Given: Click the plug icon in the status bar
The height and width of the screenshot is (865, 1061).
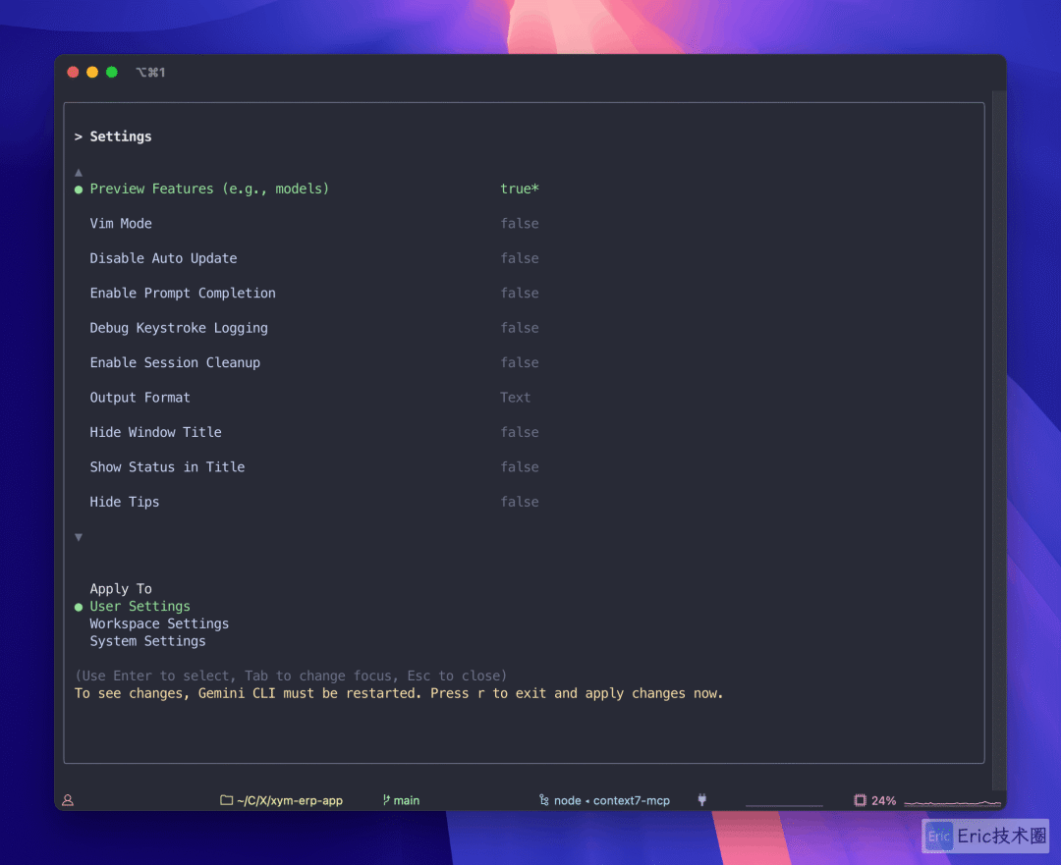Looking at the screenshot, I should 701,800.
